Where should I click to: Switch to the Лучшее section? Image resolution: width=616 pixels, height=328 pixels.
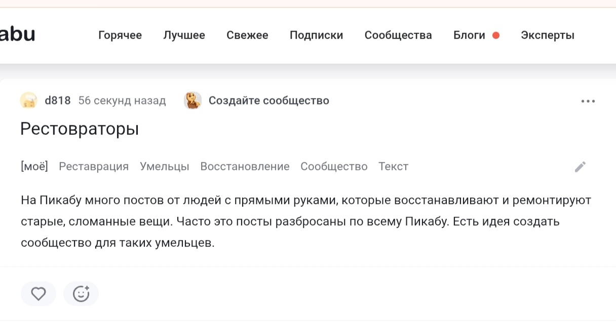184,35
